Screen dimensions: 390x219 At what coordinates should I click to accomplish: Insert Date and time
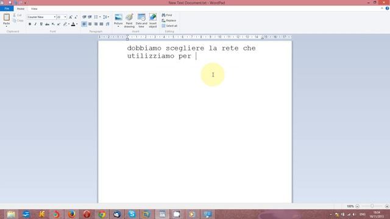pyautogui.click(x=141, y=21)
